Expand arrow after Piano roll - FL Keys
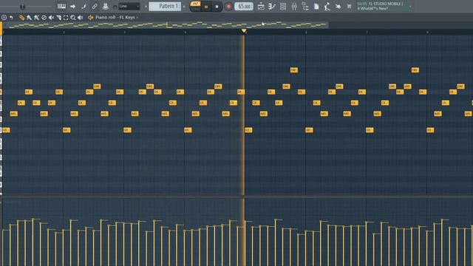Viewport: 473px width, 266px height. 137,18
